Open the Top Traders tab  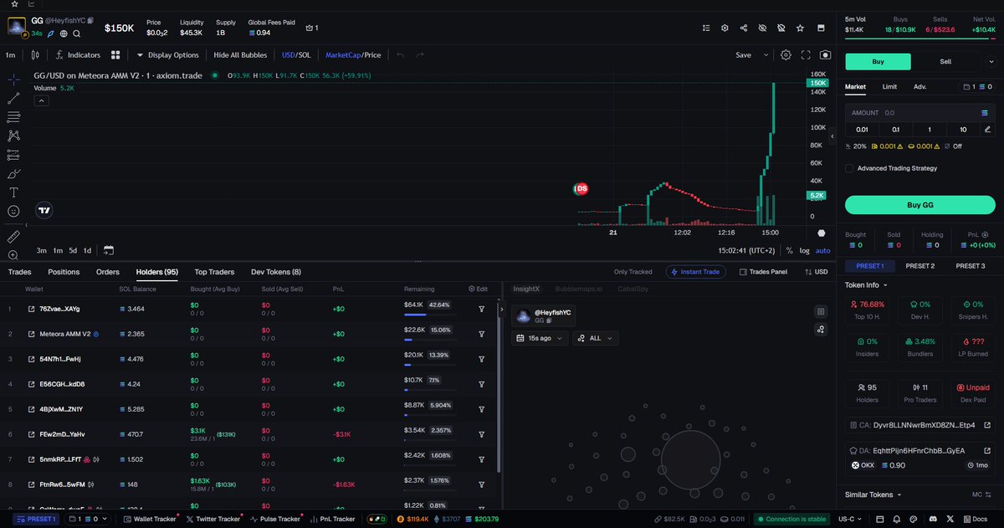(x=214, y=272)
